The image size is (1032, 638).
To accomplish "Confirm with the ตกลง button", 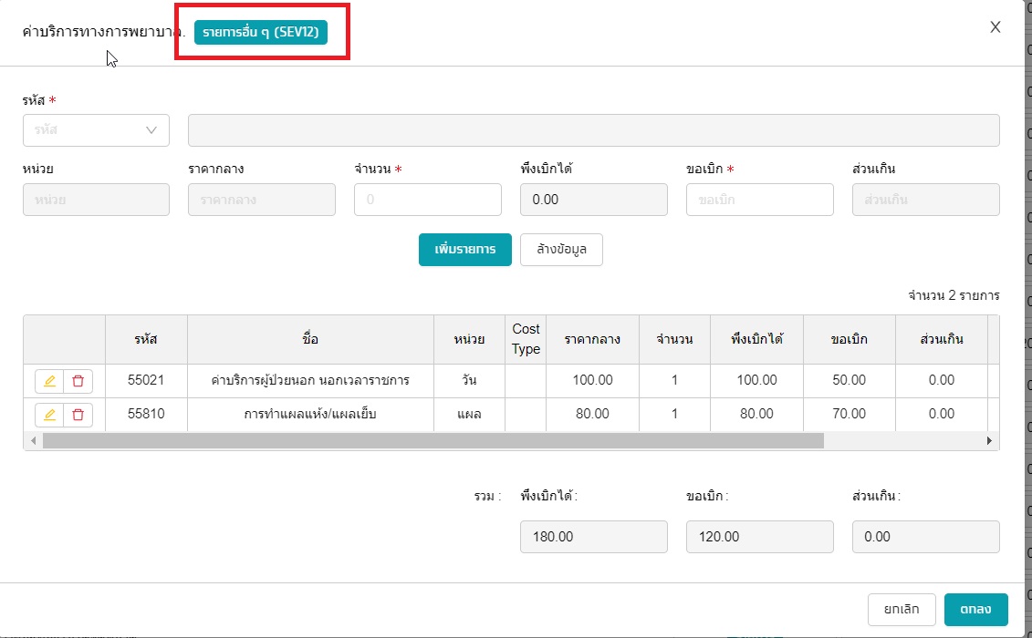I will [x=975, y=609].
